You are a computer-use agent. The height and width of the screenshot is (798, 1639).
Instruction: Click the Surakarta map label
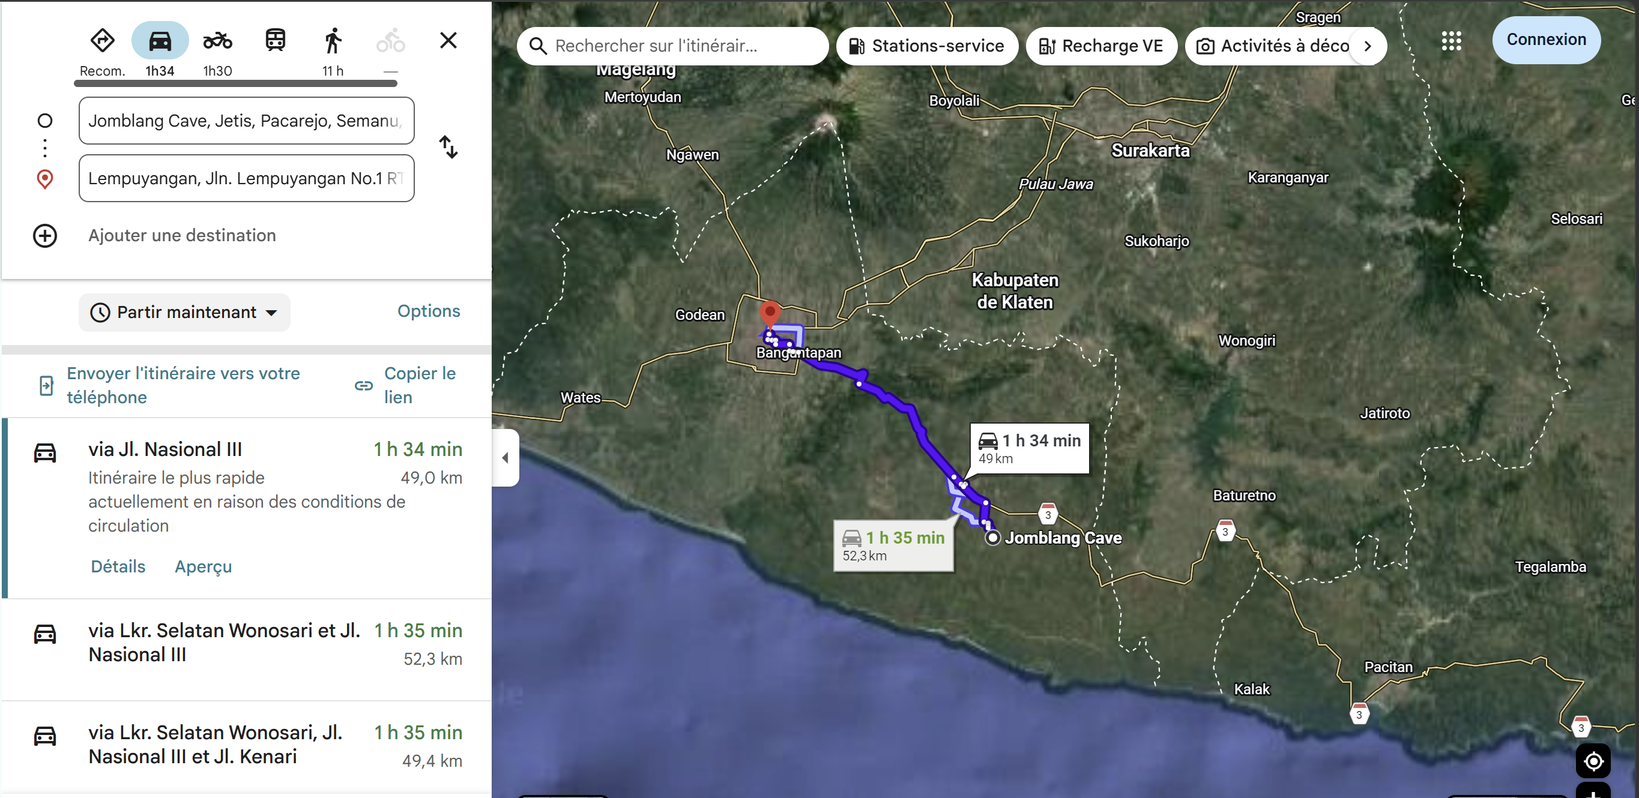1150,151
